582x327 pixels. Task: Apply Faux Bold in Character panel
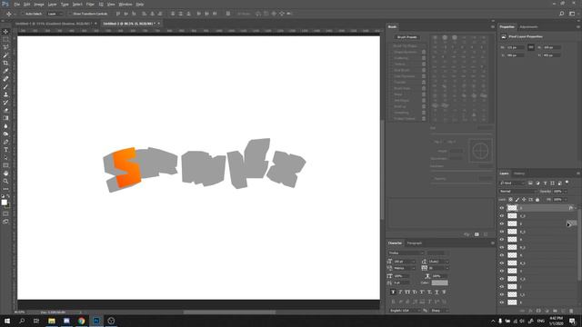coord(393,292)
